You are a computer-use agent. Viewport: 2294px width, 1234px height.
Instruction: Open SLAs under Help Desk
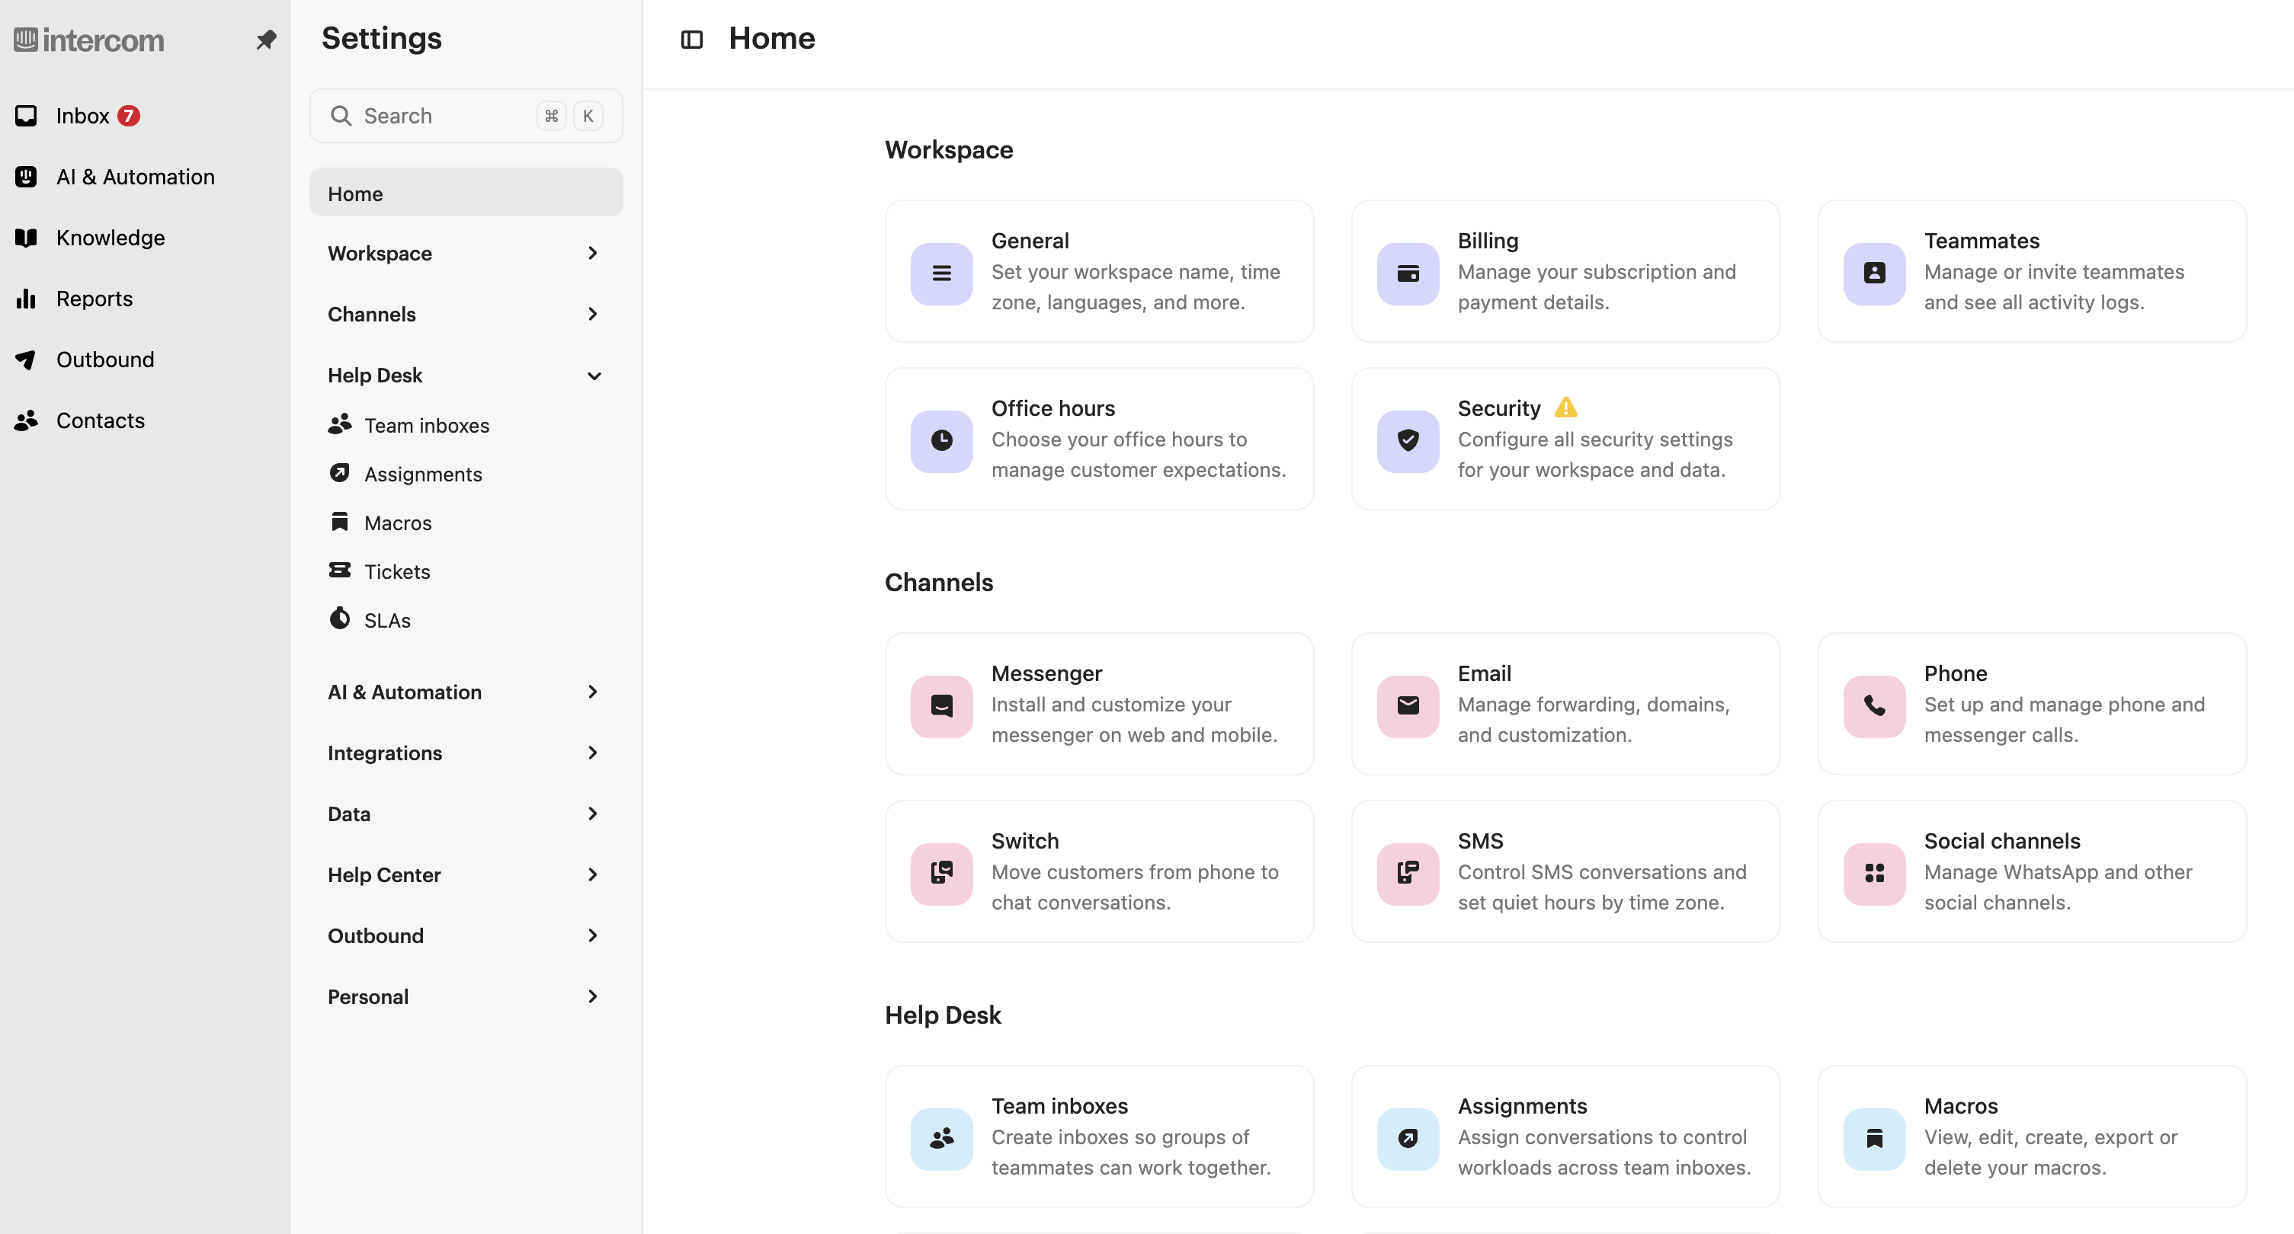pyautogui.click(x=386, y=621)
